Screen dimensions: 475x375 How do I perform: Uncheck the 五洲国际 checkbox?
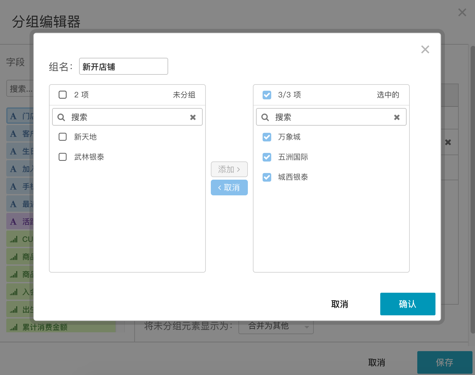pos(267,157)
